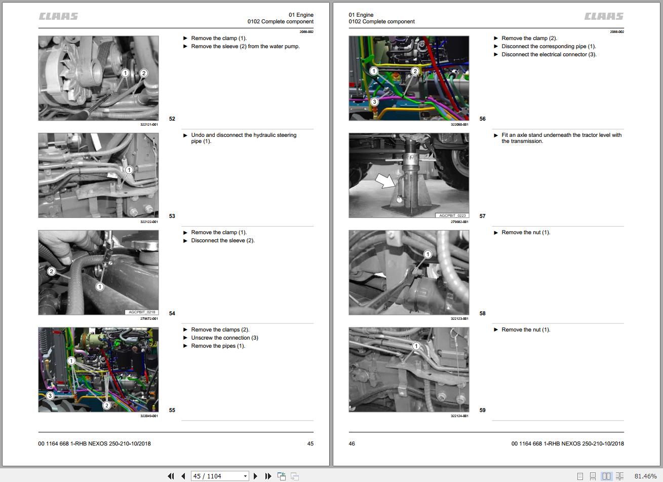Click footer page number 45

310,443
